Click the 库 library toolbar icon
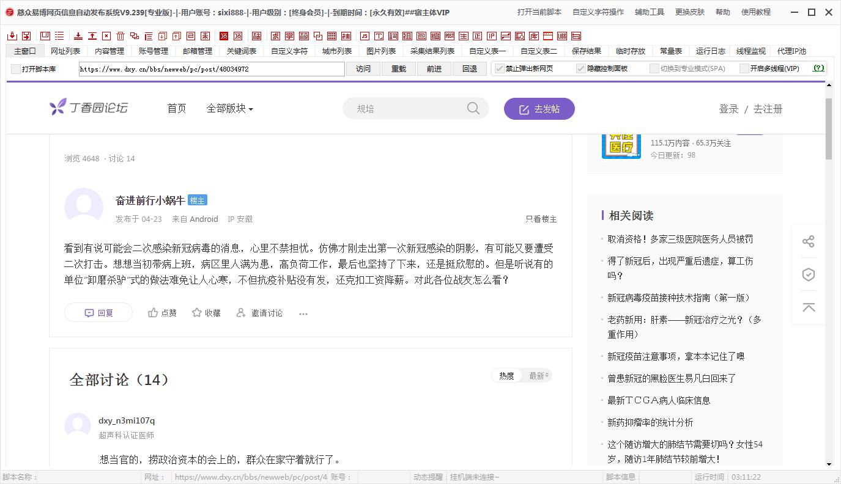The width and height of the screenshot is (841, 484). coord(534,36)
